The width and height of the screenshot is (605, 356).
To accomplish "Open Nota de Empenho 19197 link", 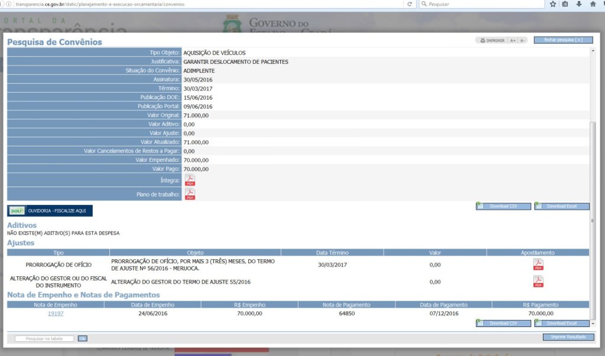I will (56, 313).
